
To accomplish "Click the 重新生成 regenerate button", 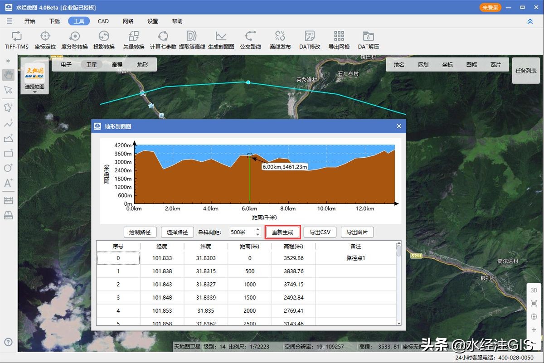I will coord(282,232).
